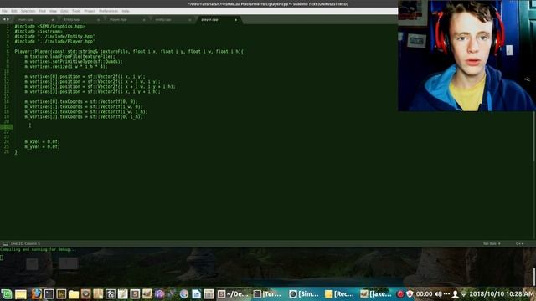
Task: Launch the terminal from the taskbar launcher
Action: (49, 293)
